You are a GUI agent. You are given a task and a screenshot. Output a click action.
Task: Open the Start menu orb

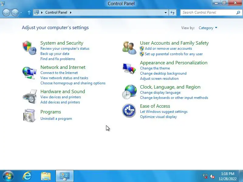coord(8,176)
